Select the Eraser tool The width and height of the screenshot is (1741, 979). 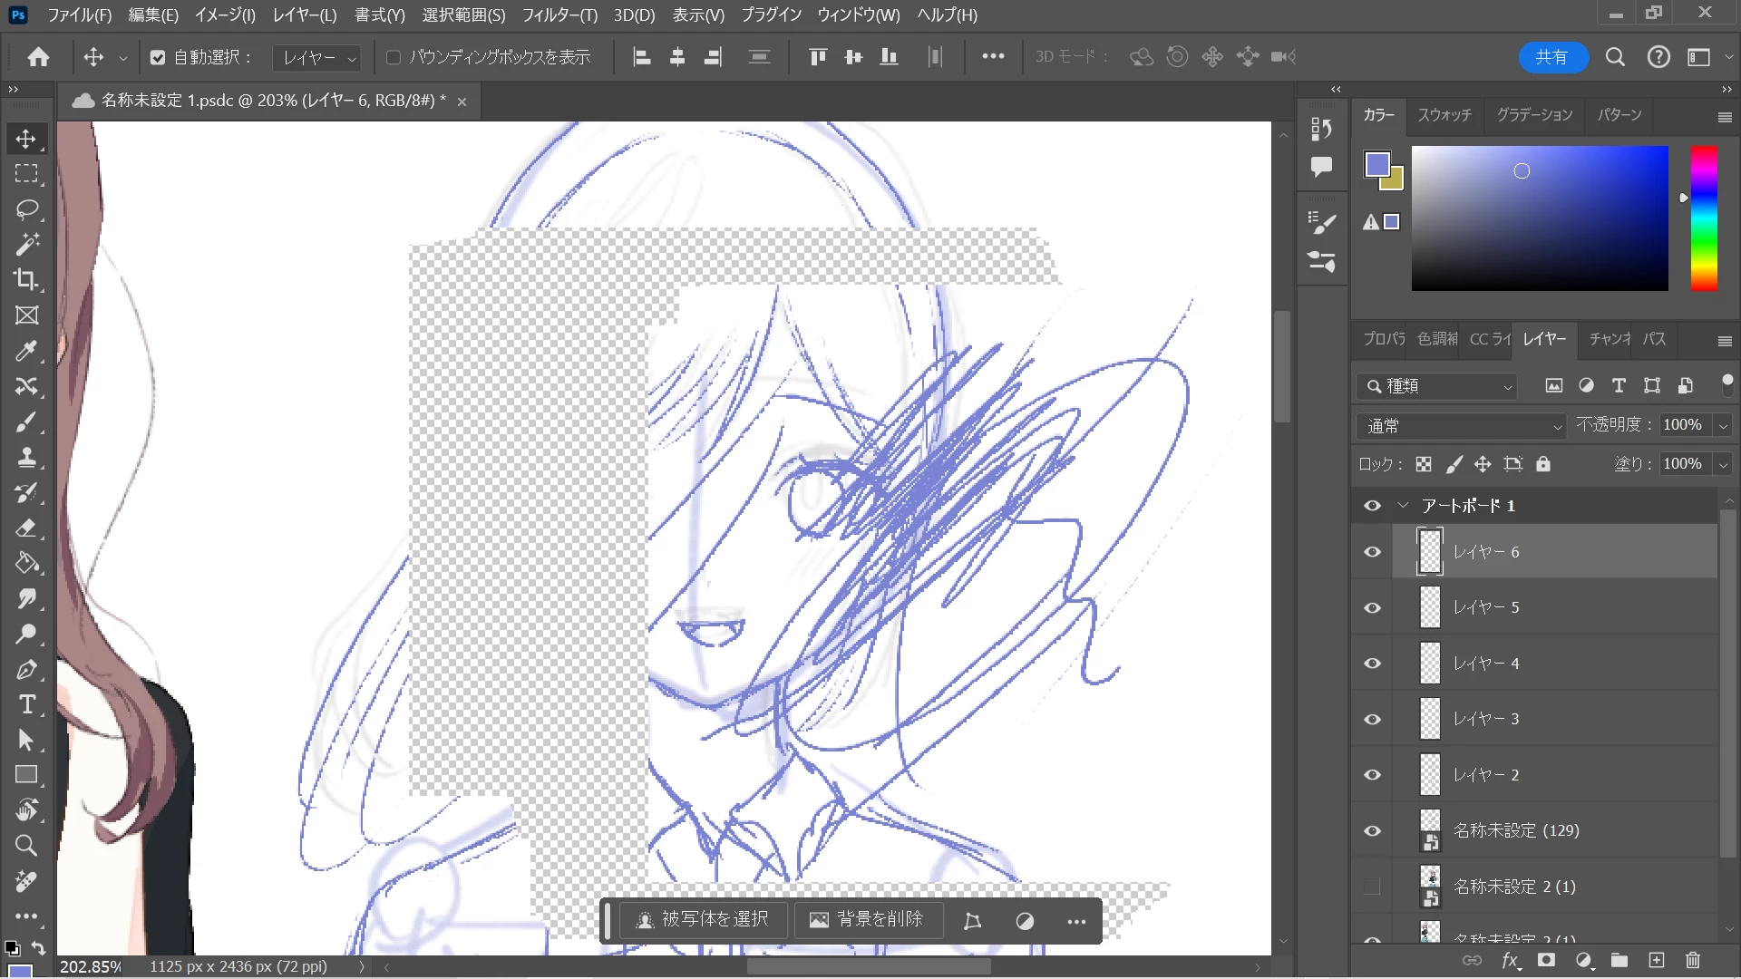pos(26,528)
